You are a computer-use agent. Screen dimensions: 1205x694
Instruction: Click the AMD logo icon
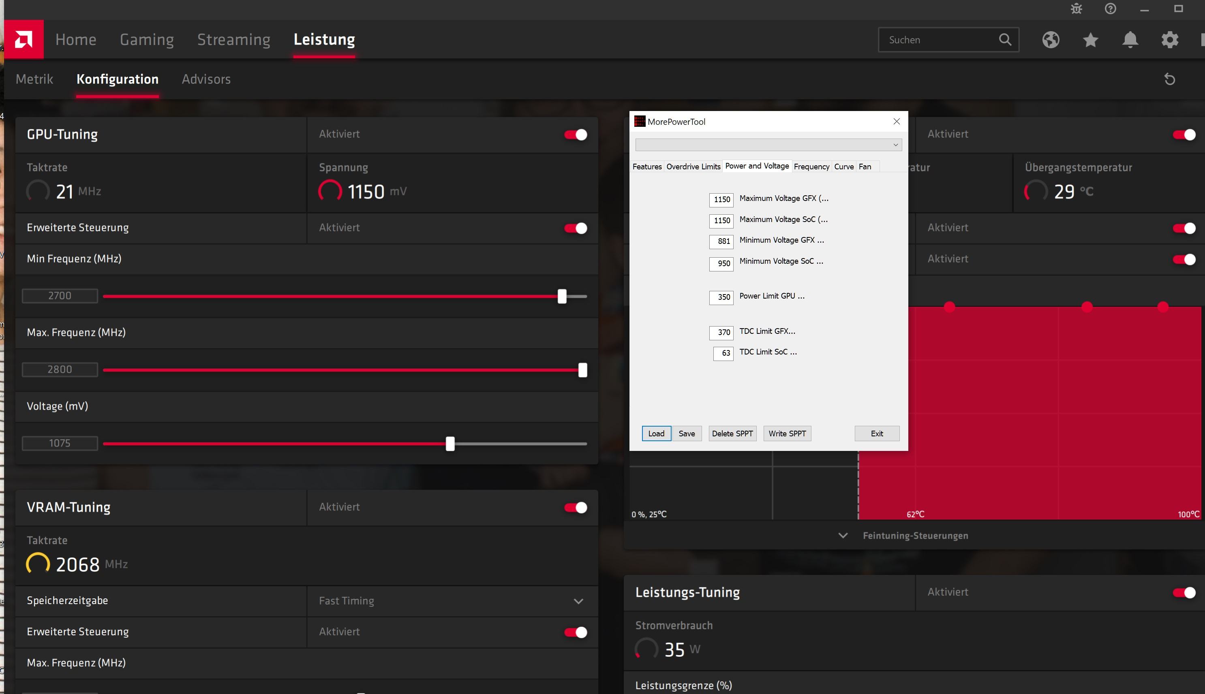24,39
